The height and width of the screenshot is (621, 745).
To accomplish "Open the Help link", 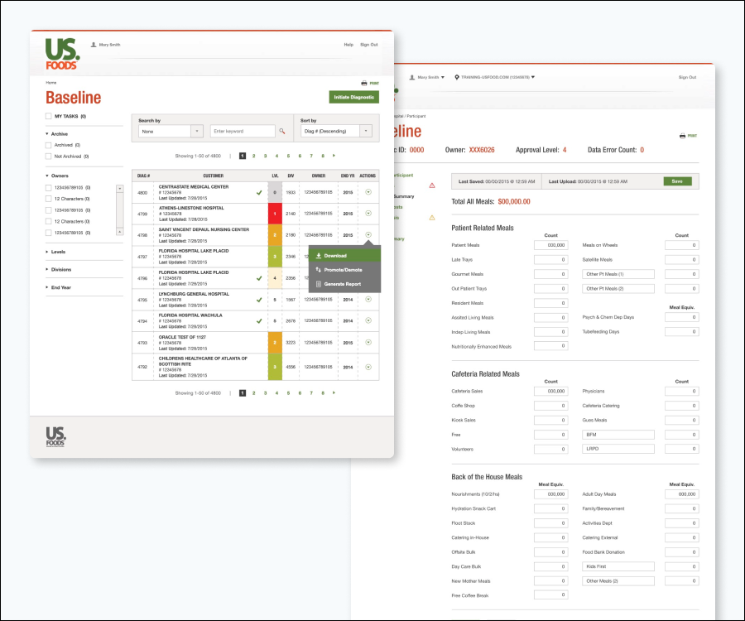I will point(348,45).
